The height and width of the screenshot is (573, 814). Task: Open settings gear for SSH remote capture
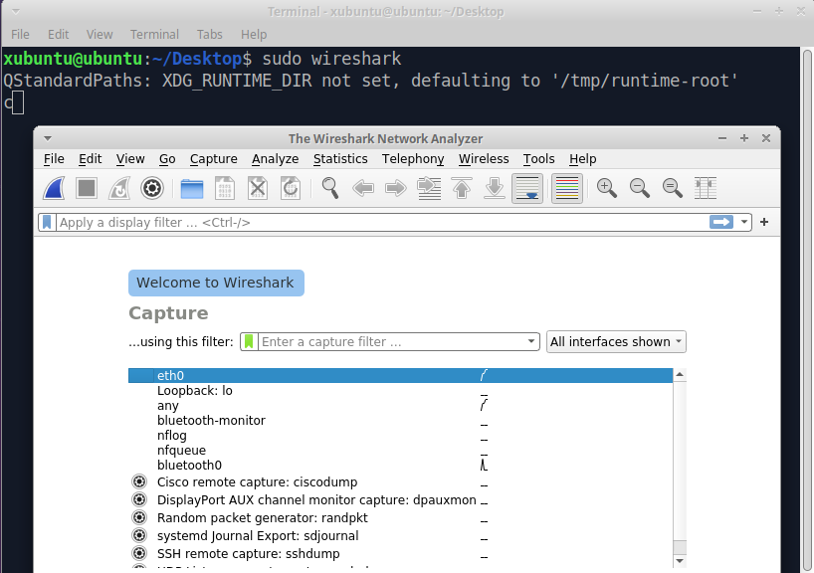tap(139, 553)
